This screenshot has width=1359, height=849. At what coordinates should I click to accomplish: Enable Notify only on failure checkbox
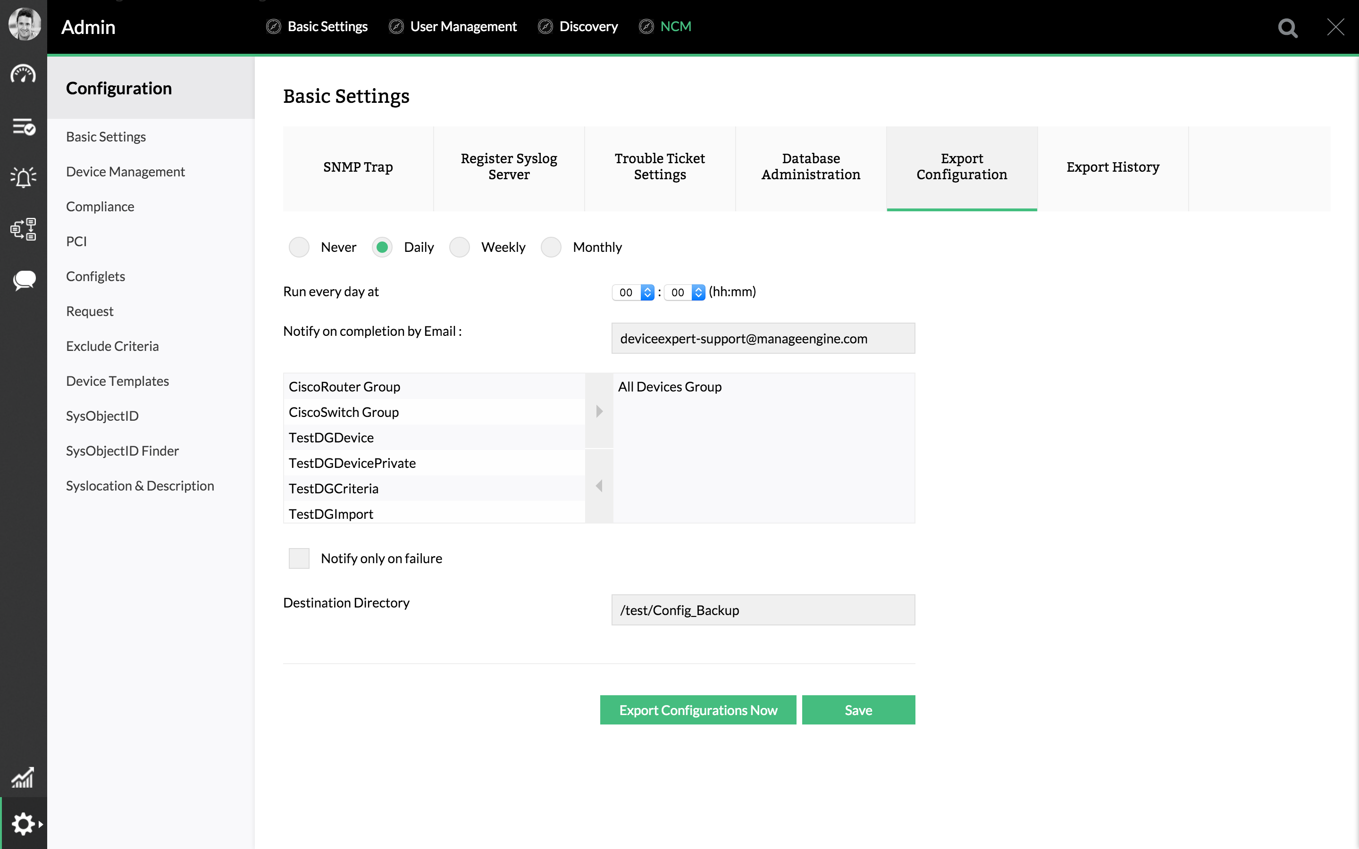pyautogui.click(x=299, y=558)
